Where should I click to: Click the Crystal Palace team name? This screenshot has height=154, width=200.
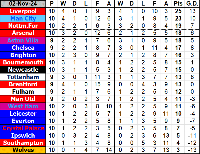(23, 128)
